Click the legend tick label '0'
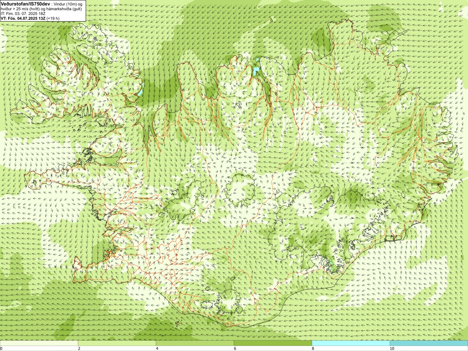Screen dimensions: 468x351 coord(1,348)
